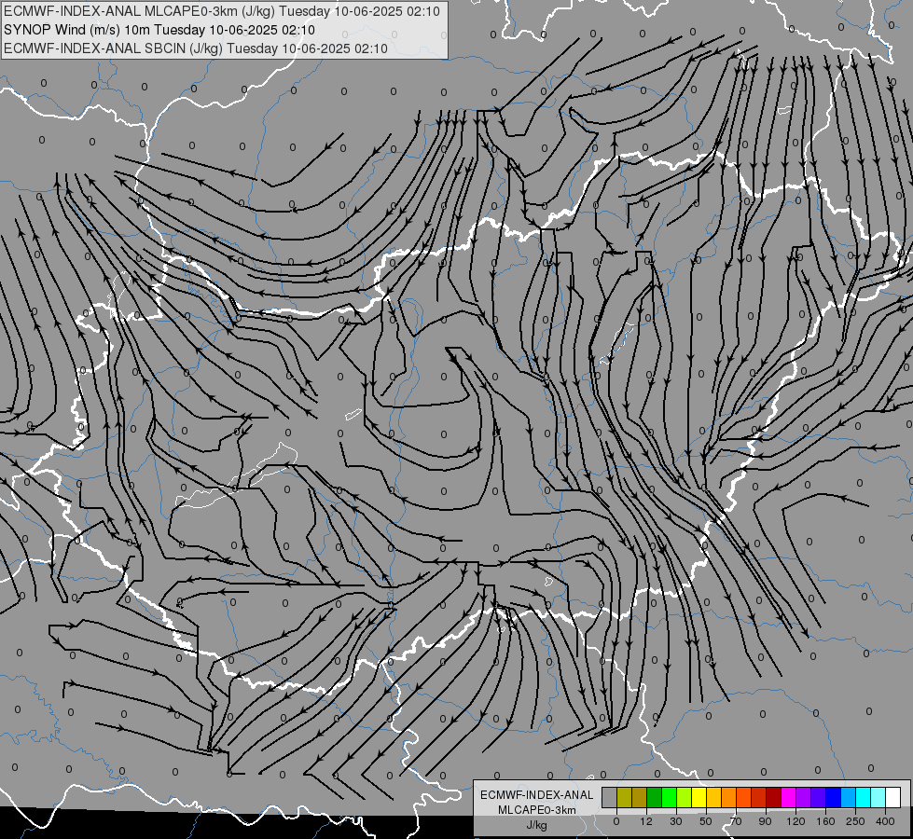Choose the magenta legend swatch
913x839 pixels.
point(788,797)
